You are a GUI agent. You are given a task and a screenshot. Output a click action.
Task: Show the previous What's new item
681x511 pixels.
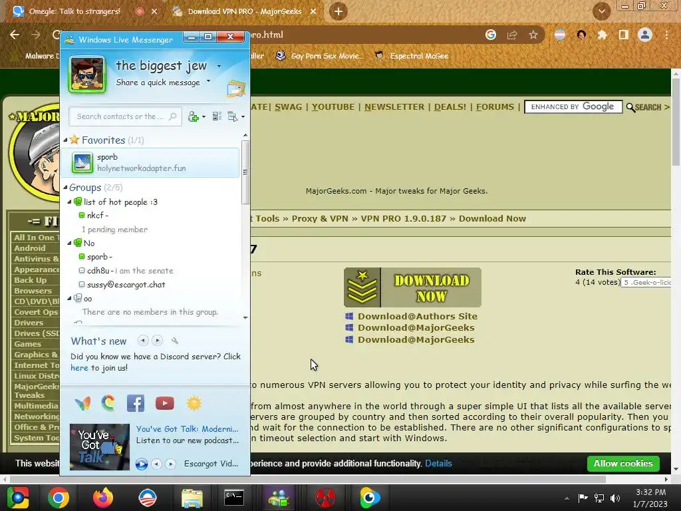tap(143, 340)
